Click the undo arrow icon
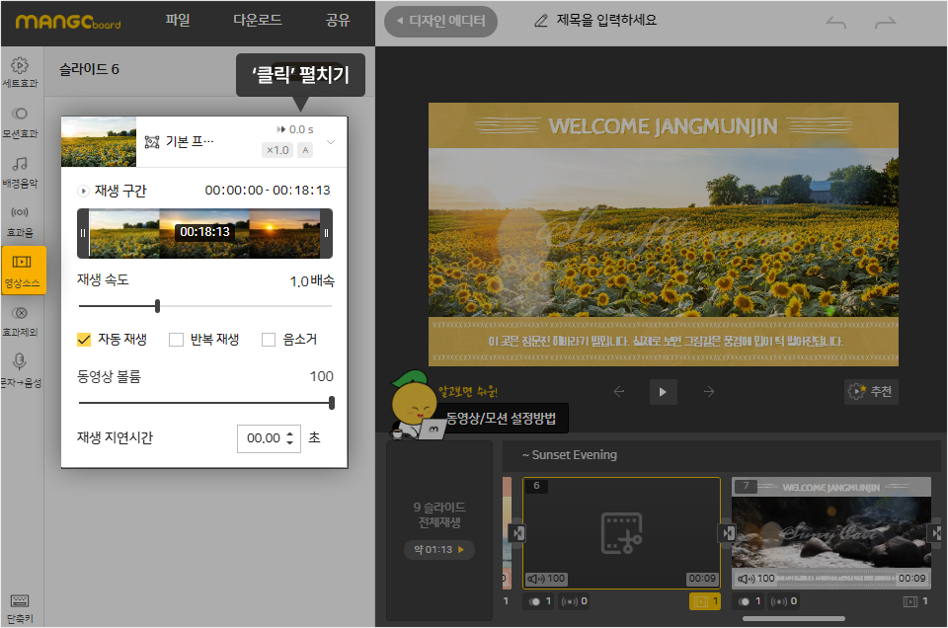Image resolution: width=948 pixels, height=628 pixels. (x=836, y=23)
